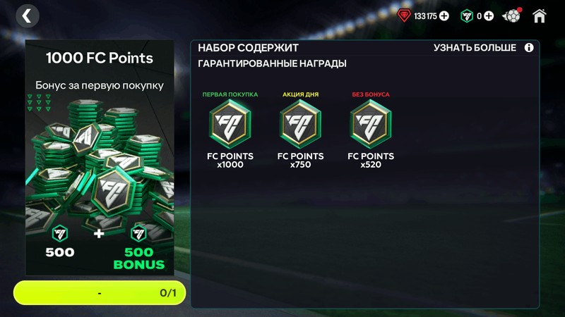
Task: Tap the green FC Points currency icon
Action: tap(467, 16)
